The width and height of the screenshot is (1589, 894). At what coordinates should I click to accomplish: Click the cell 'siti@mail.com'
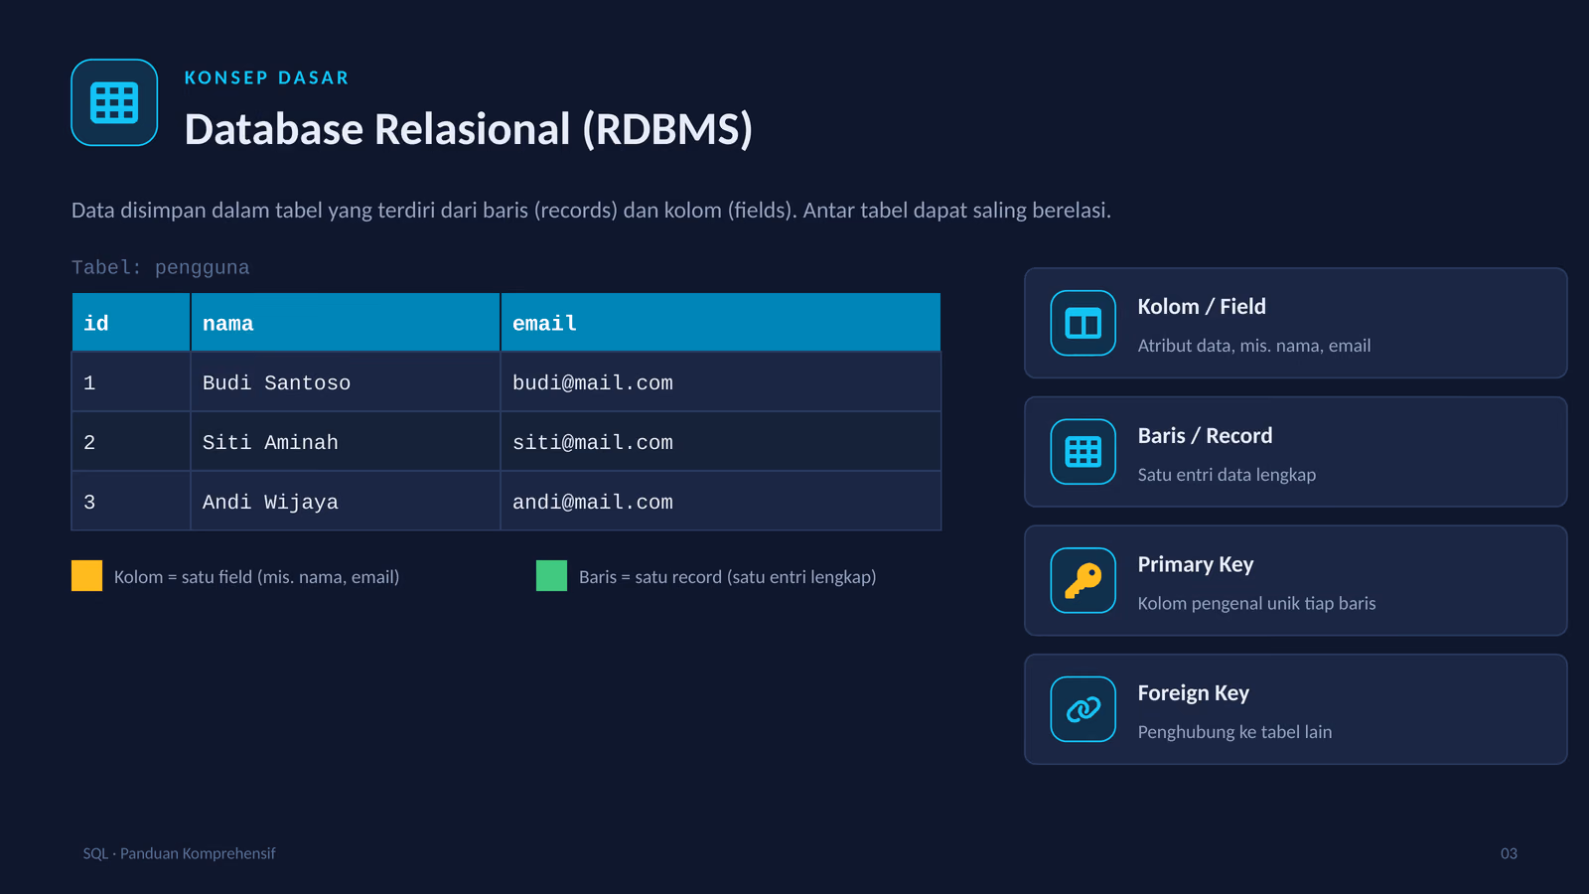721,442
